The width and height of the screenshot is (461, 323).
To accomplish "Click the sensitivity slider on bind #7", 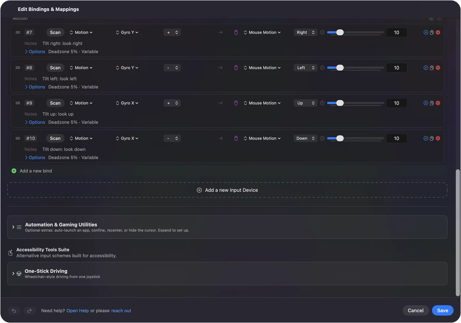I will pos(355,32).
